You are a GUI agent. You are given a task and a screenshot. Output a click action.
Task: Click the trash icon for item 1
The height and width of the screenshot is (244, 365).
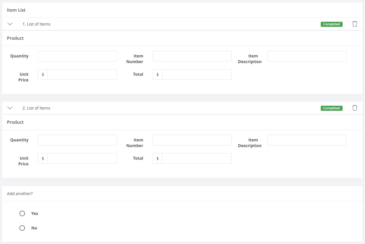(x=355, y=24)
